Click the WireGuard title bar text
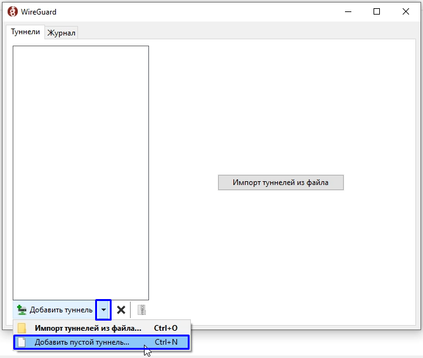This screenshot has height=358, width=423. 39,11
